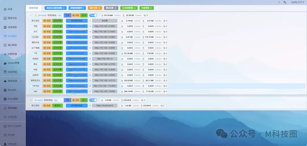Click green lock icon of first rule group
The width and height of the screenshot is (307, 146).
[x=36, y=15]
